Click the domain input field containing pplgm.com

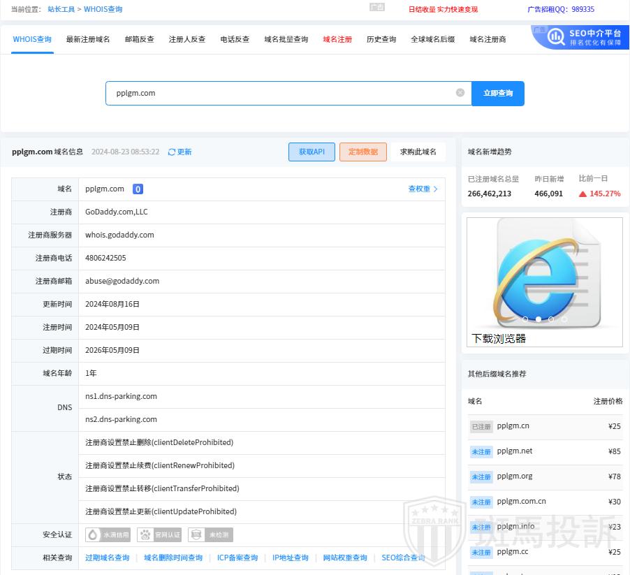click(279, 93)
